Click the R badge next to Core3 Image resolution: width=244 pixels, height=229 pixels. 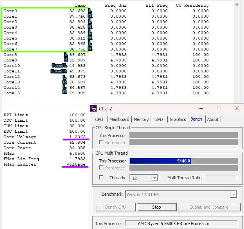tap(90, 27)
